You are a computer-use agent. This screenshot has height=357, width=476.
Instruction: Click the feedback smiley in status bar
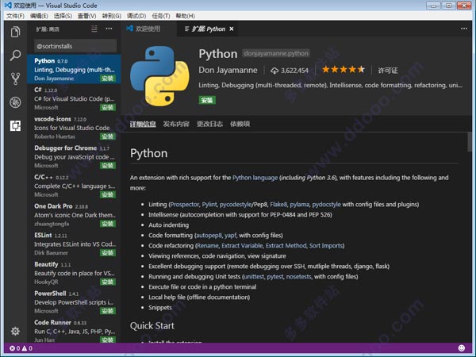tap(462, 348)
